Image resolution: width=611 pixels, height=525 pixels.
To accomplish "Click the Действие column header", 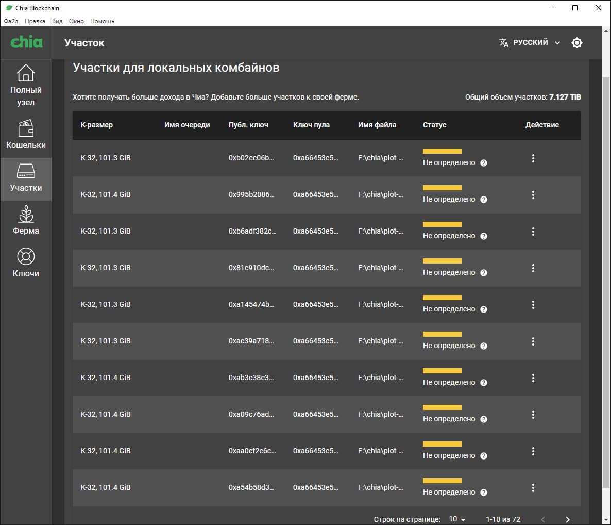I will coord(542,125).
